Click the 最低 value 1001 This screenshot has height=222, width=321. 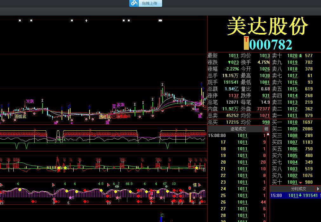pyautogui.click(x=265, y=82)
